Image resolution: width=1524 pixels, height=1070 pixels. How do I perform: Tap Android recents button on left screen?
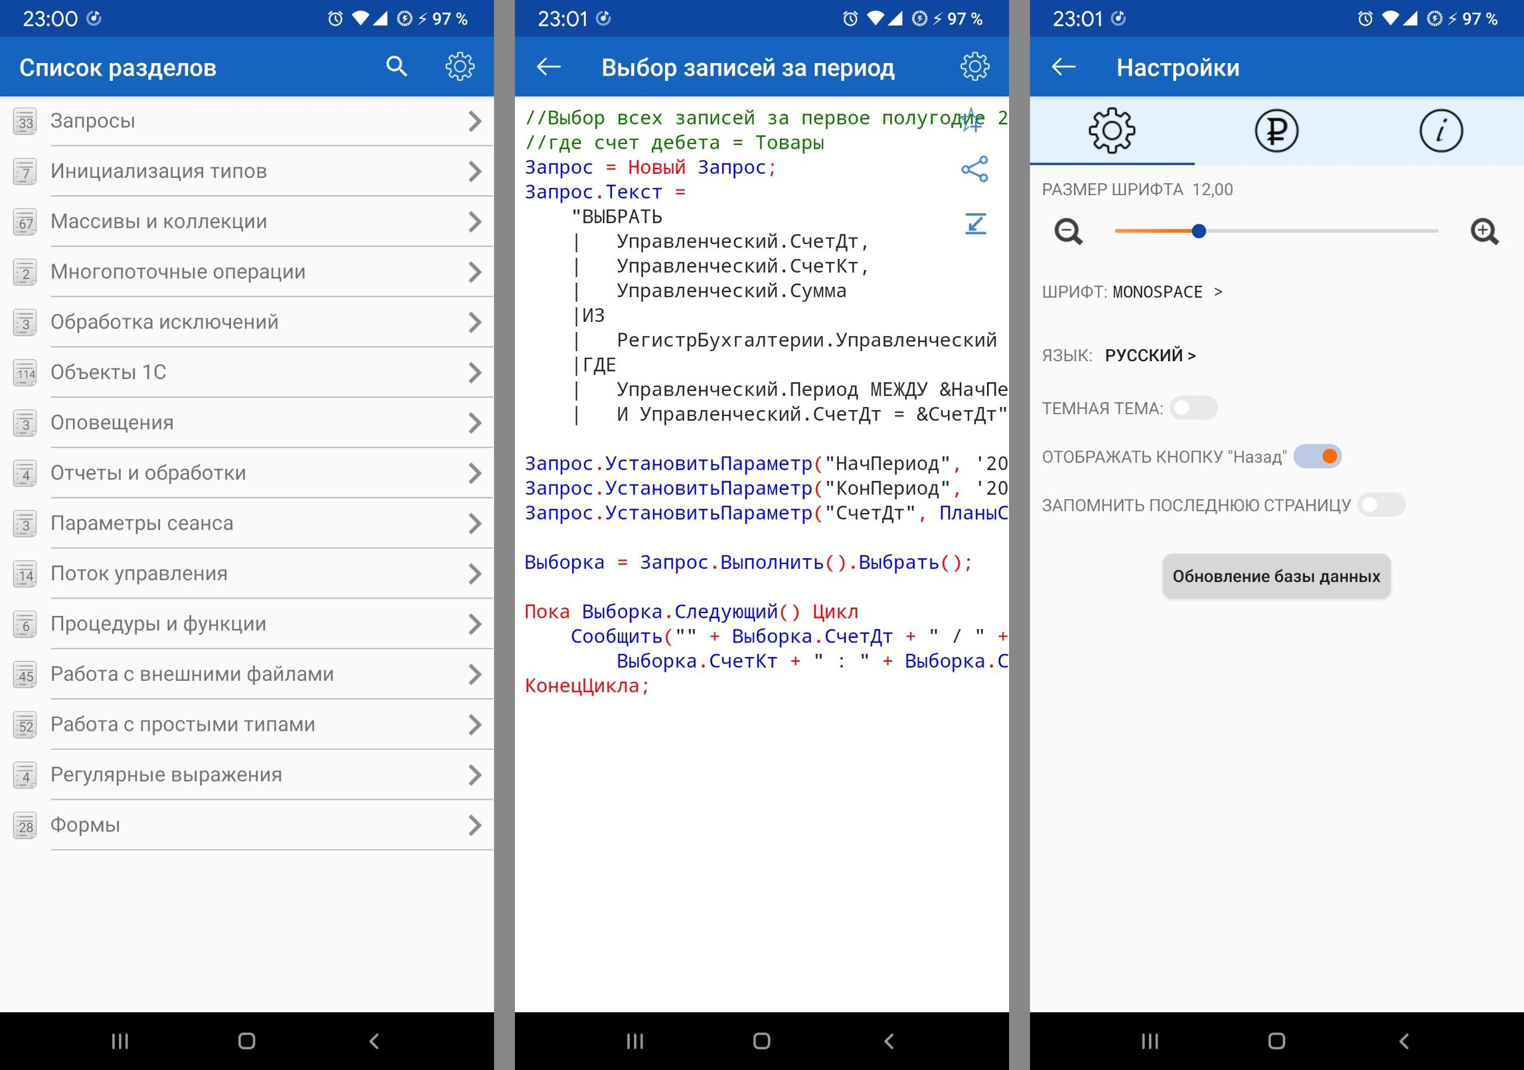120,1041
